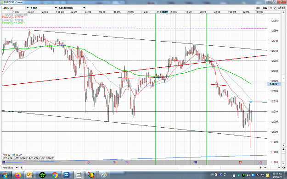Click the blue order marker near 1.2015
This screenshot has width=287, height=179.
pyautogui.click(x=250, y=102)
